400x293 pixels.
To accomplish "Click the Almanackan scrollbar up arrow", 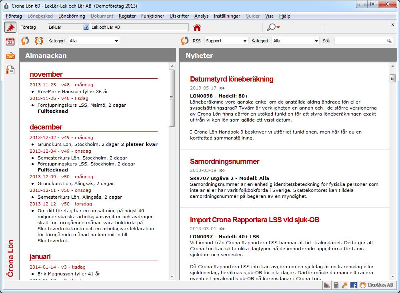I will click(172, 66).
